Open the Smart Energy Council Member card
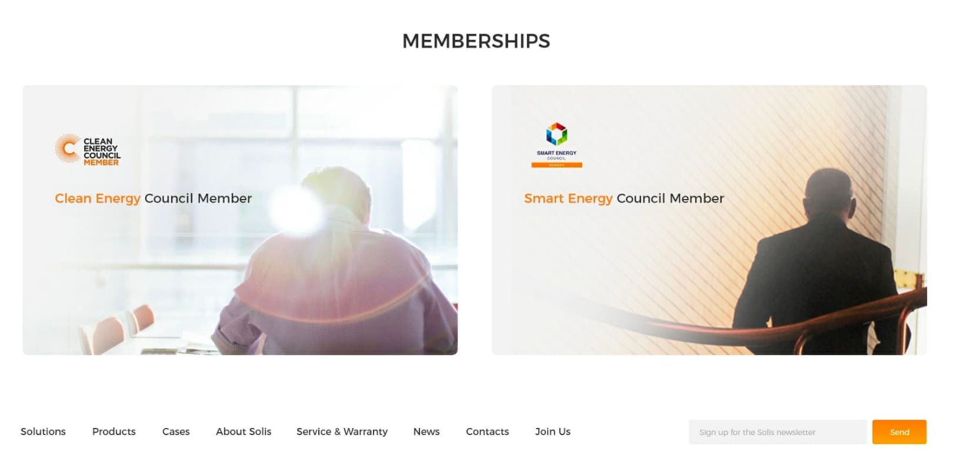957x465 pixels. pyautogui.click(x=709, y=220)
